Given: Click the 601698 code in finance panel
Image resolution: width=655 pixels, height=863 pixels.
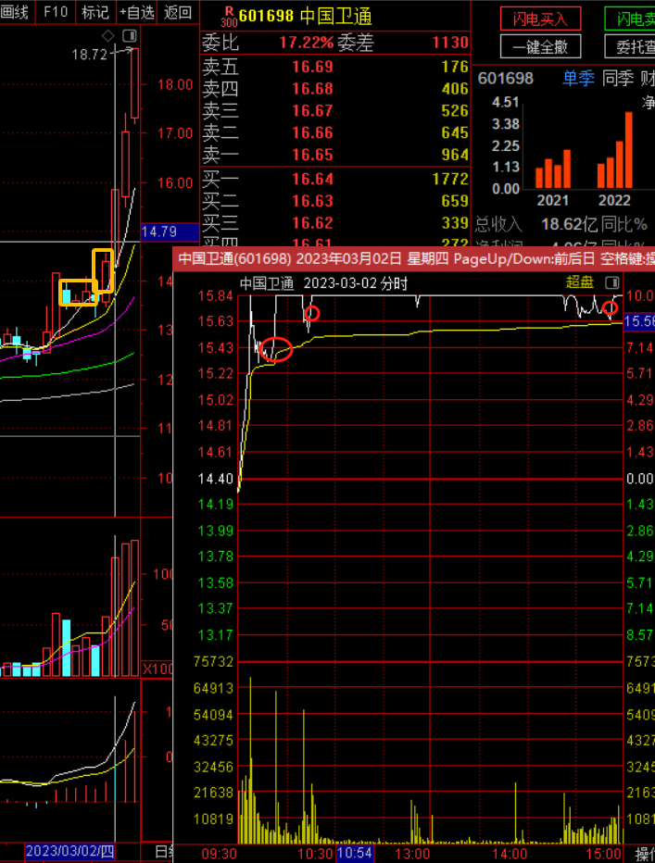Looking at the screenshot, I should tap(505, 78).
